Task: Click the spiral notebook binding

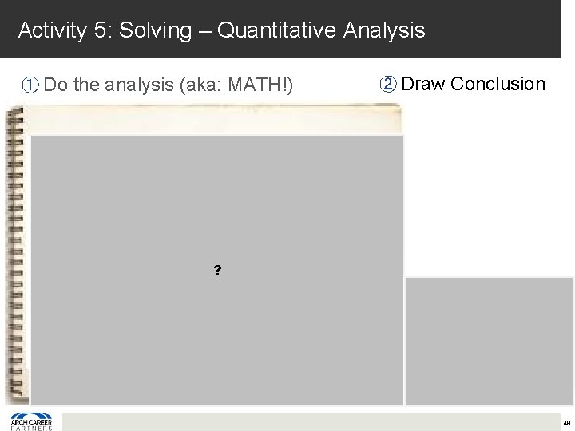Action: coord(15,255)
